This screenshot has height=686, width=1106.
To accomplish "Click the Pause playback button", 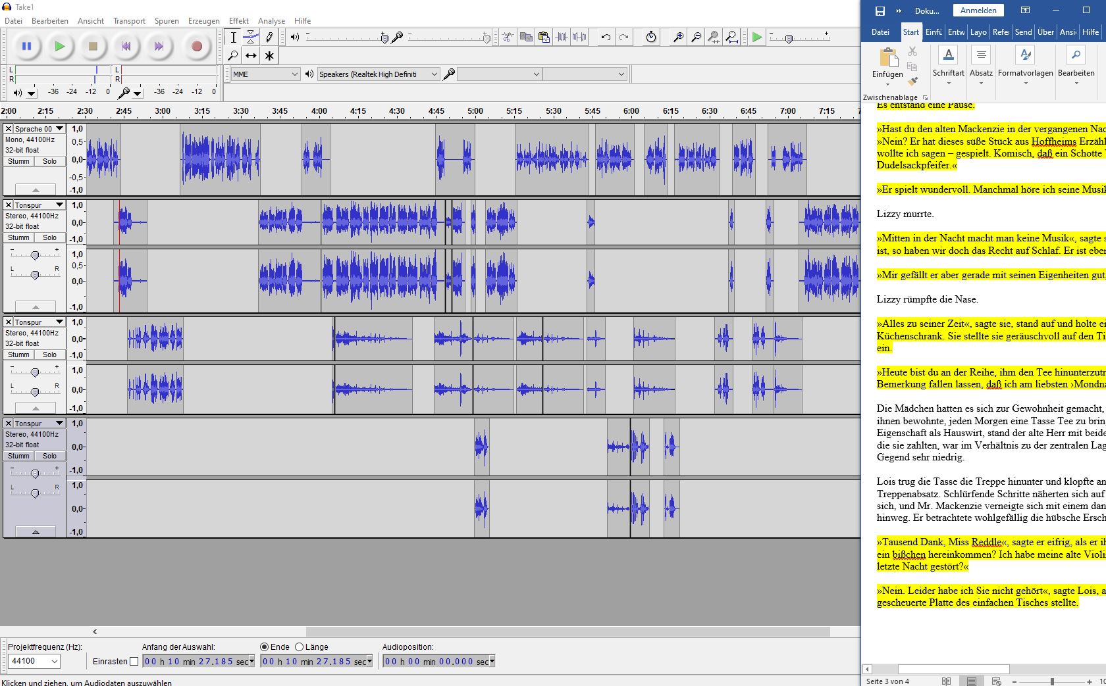I will click(27, 46).
